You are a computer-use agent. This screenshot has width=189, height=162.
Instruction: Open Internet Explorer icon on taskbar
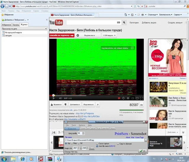click(22, 159)
